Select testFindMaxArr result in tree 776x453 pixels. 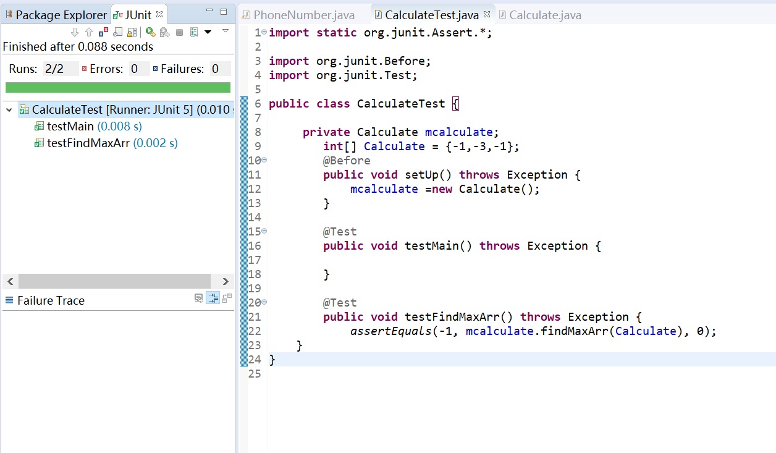pos(106,143)
